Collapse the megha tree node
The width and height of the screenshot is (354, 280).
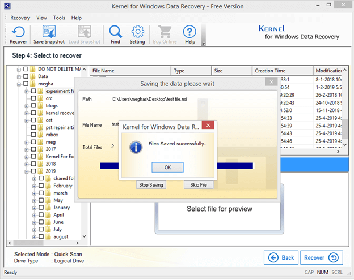click(19, 84)
